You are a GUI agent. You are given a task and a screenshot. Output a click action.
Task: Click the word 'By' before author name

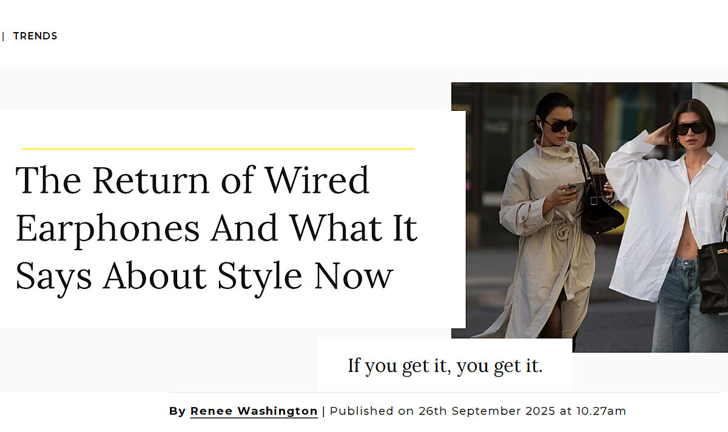pyautogui.click(x=177, y=411)
